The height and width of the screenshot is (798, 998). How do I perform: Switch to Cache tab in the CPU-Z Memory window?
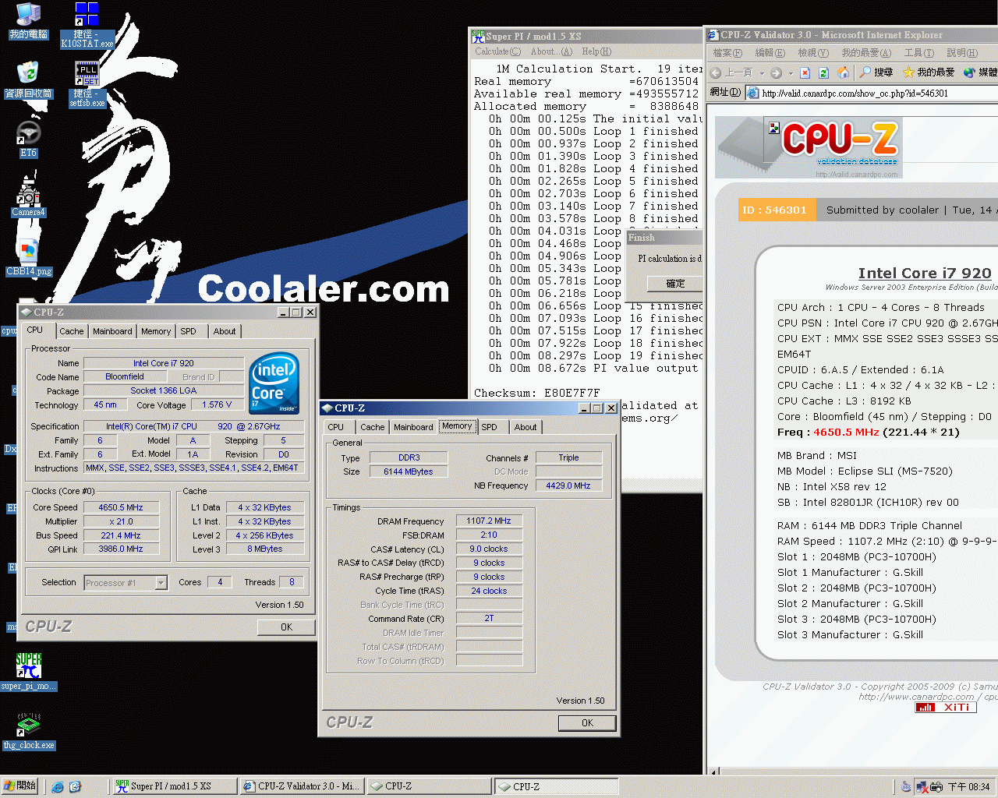point(373,427)
